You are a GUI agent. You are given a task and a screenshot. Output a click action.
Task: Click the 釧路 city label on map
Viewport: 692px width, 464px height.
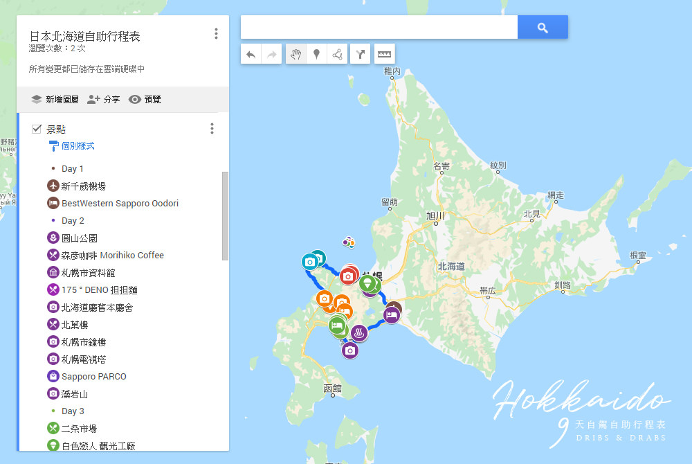563,285
